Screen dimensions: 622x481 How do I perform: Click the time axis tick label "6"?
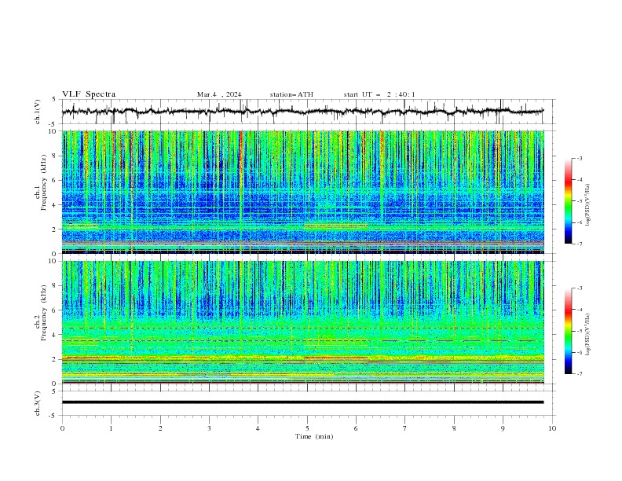coord(356,428)
